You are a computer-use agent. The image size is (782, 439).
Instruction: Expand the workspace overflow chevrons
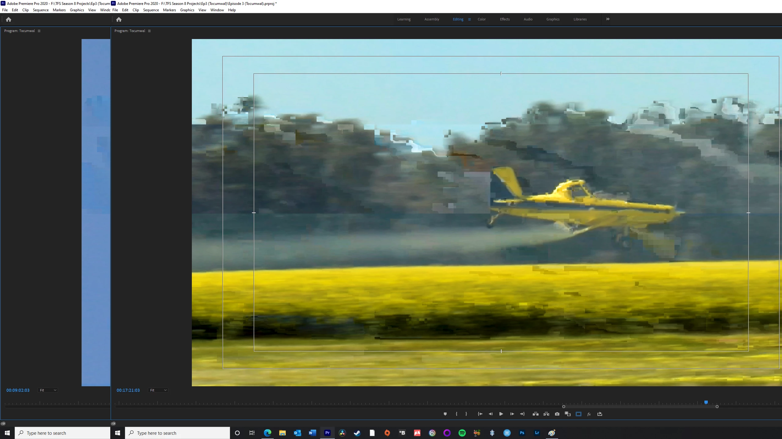(608, 19)
